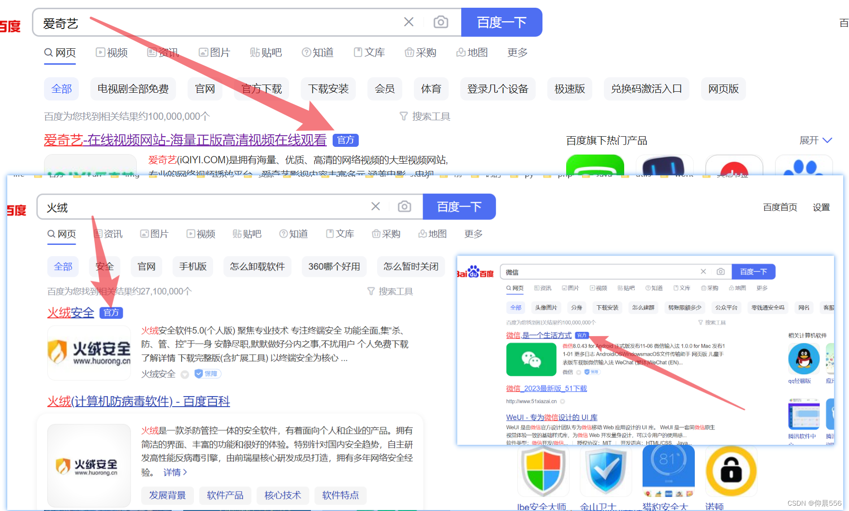
Task: Open 知道 tab in 火绒 results
Action: [293, 234]
